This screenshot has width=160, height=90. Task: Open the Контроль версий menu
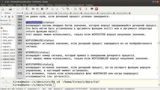(76, 5)
